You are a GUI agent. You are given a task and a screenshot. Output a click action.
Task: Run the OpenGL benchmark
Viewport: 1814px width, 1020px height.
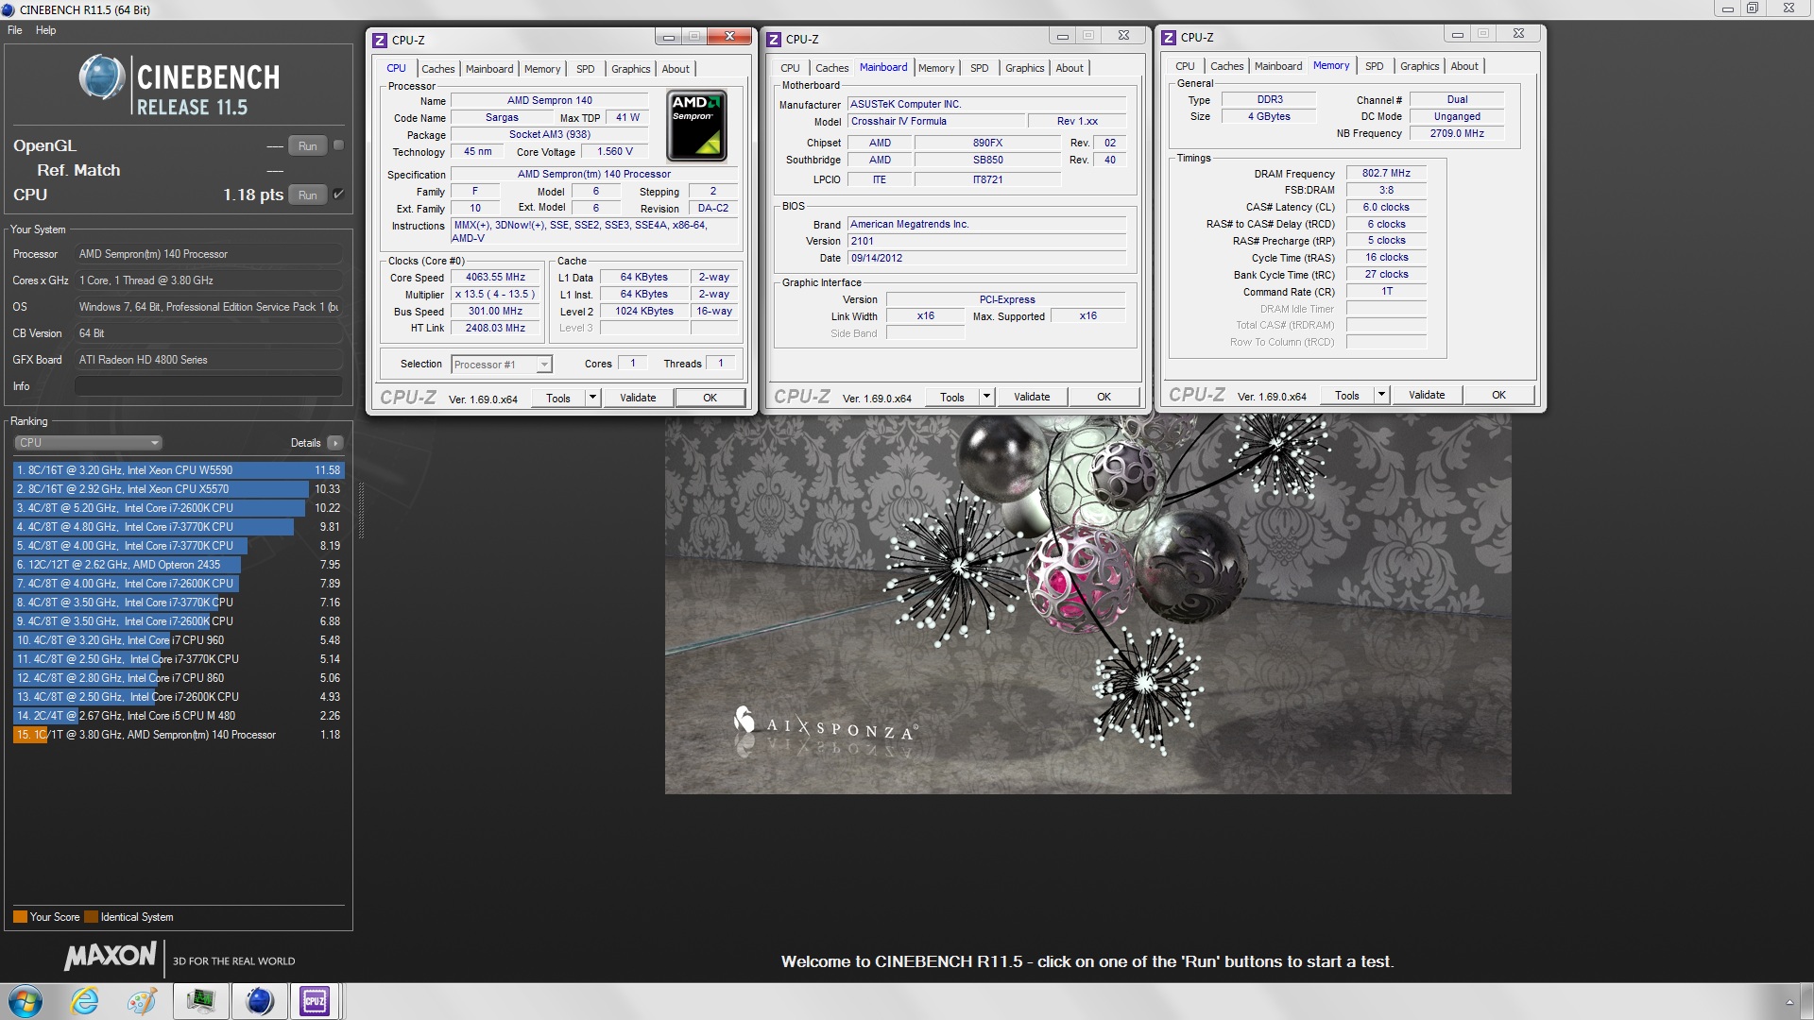pos(307,146)
